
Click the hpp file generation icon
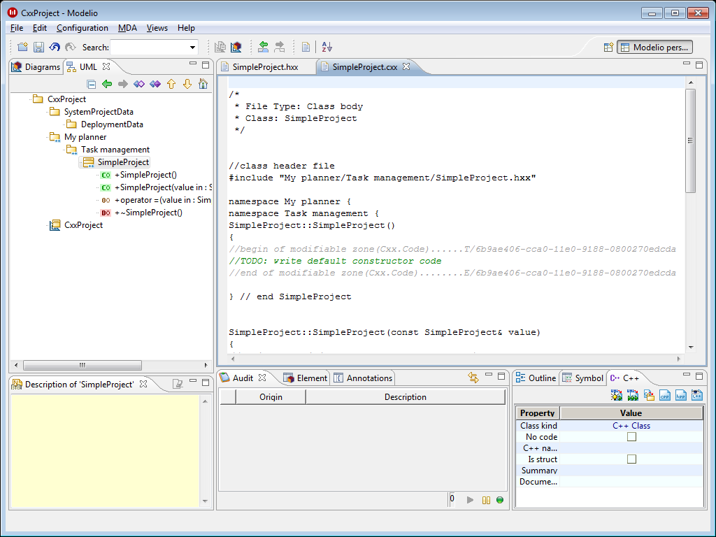[681, 395]
